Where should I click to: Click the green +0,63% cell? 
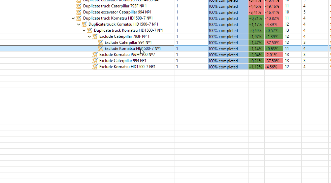tap(273, 49)
